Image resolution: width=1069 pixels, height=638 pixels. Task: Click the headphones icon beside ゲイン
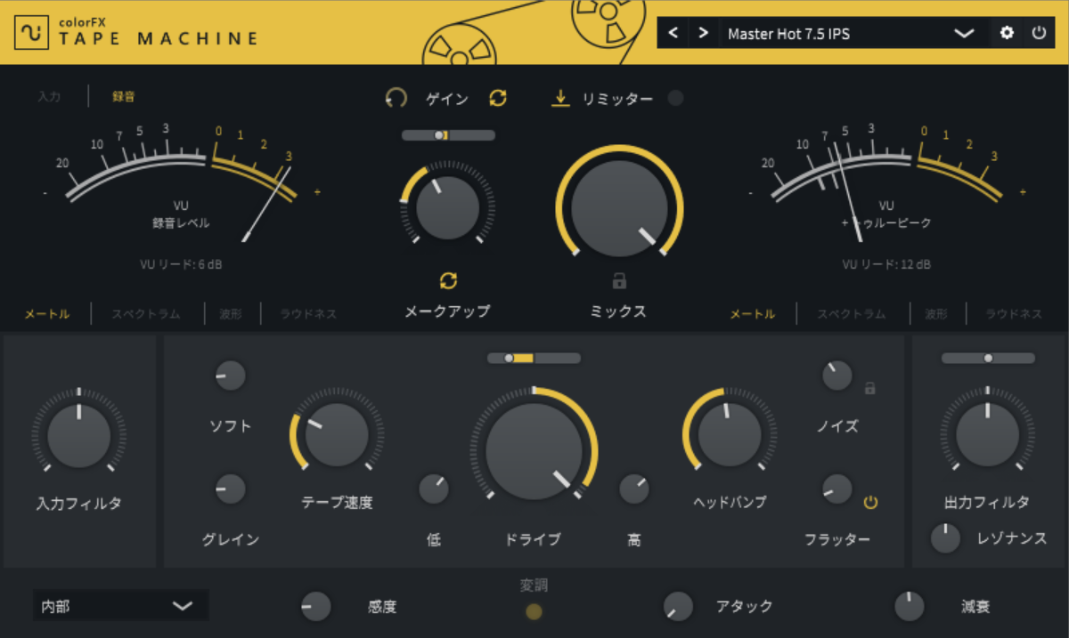396,99
